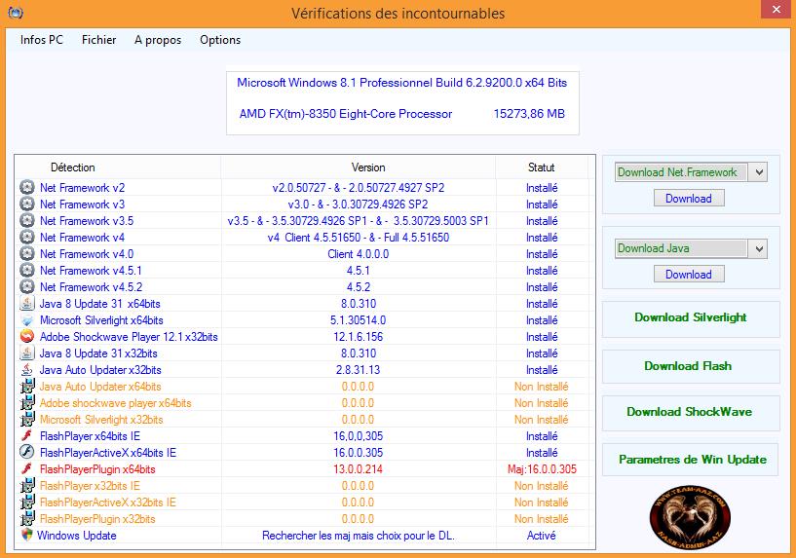Click the Java 8 Update 31 x32bits icon
This screenshot has width=796, height=558.
coord(27,353)
